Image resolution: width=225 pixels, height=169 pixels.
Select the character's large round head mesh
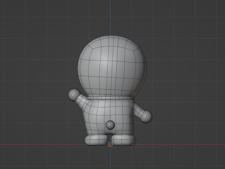[112, 67]
